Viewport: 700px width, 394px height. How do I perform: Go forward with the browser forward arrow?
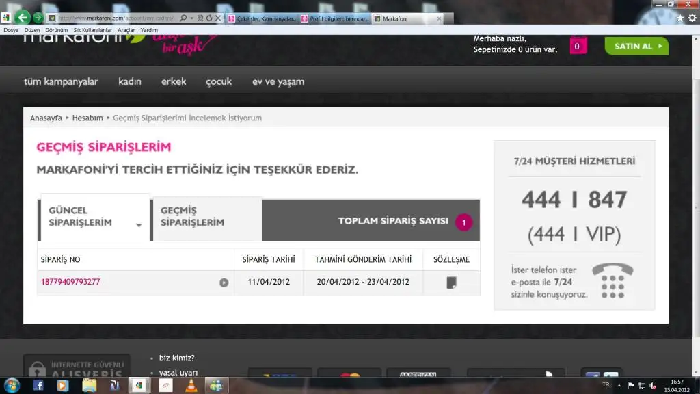(x=38, y=18)
